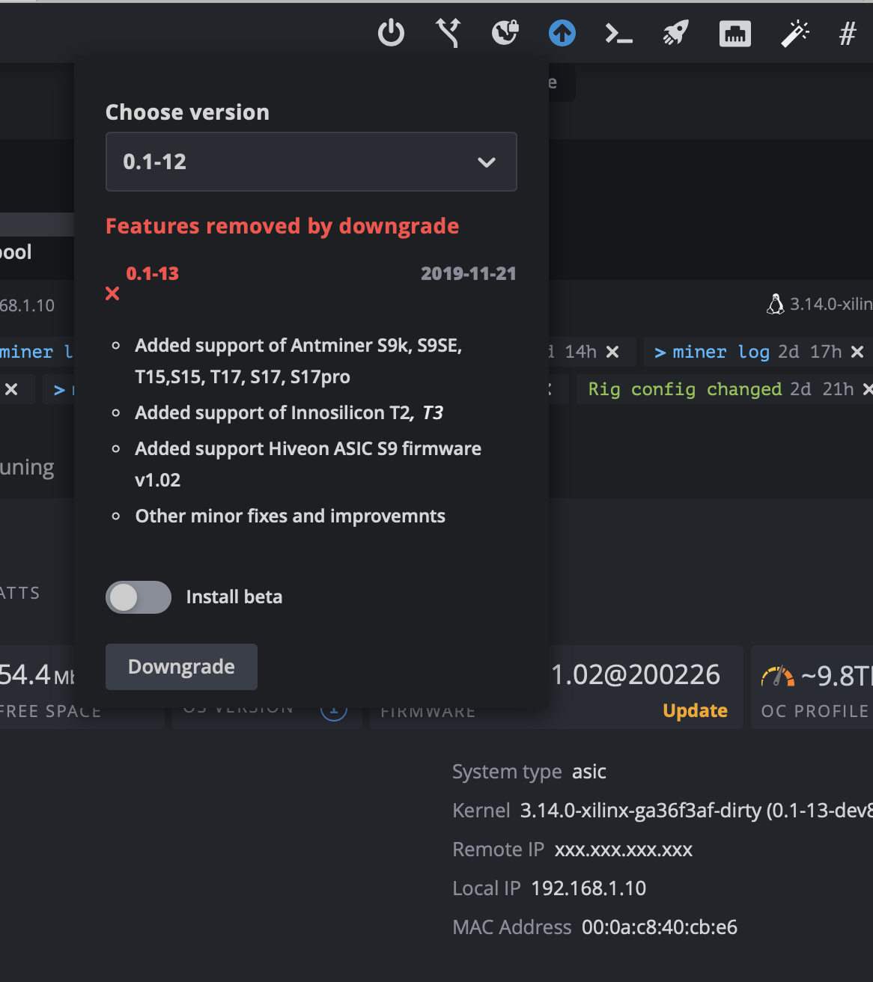This screenshot has height=982, width=873.
Task: Open the terminal prompt icon
Action: point(618,34)
